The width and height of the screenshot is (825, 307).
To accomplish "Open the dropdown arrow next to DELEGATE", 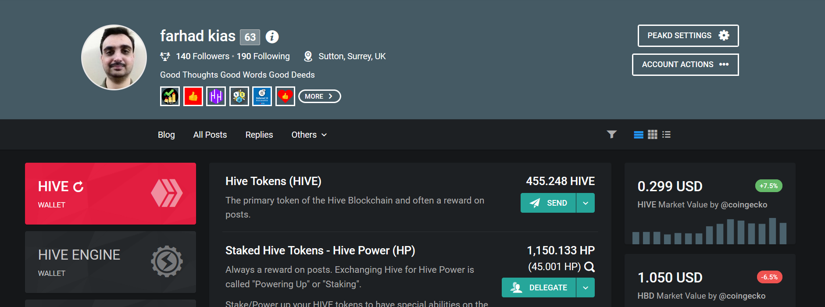I will tap(586, 288).
